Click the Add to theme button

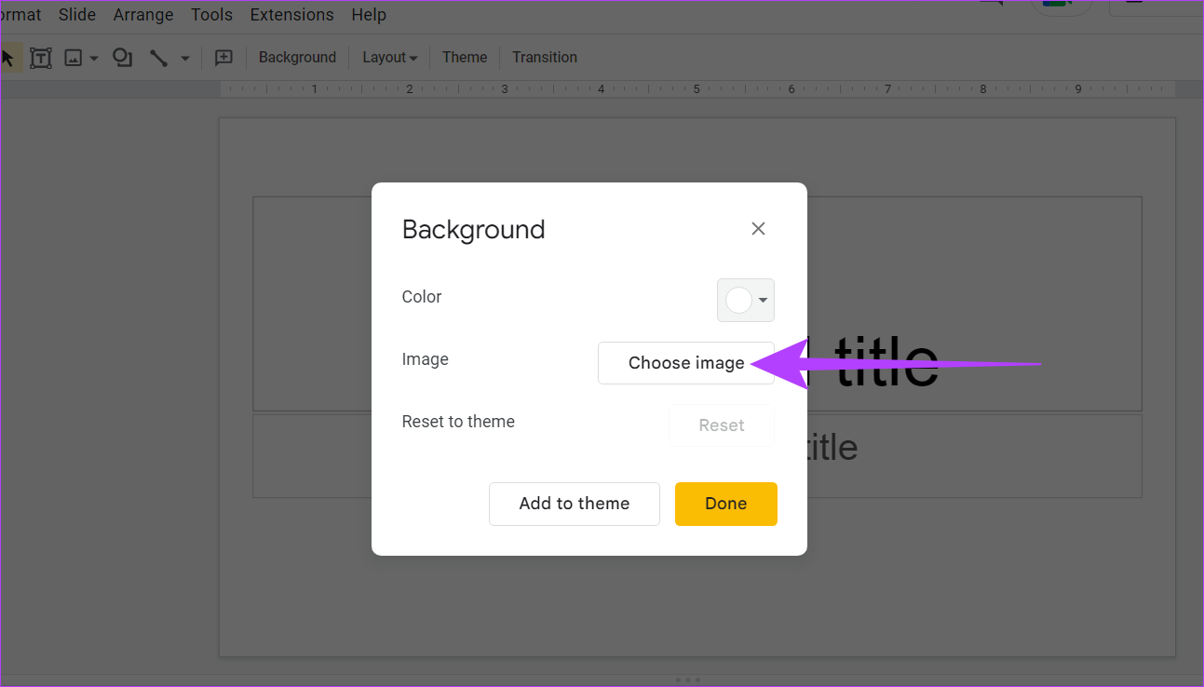click(x=575, y=504)
